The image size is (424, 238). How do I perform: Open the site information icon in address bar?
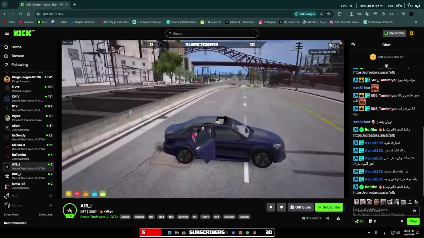click(38, 14)
